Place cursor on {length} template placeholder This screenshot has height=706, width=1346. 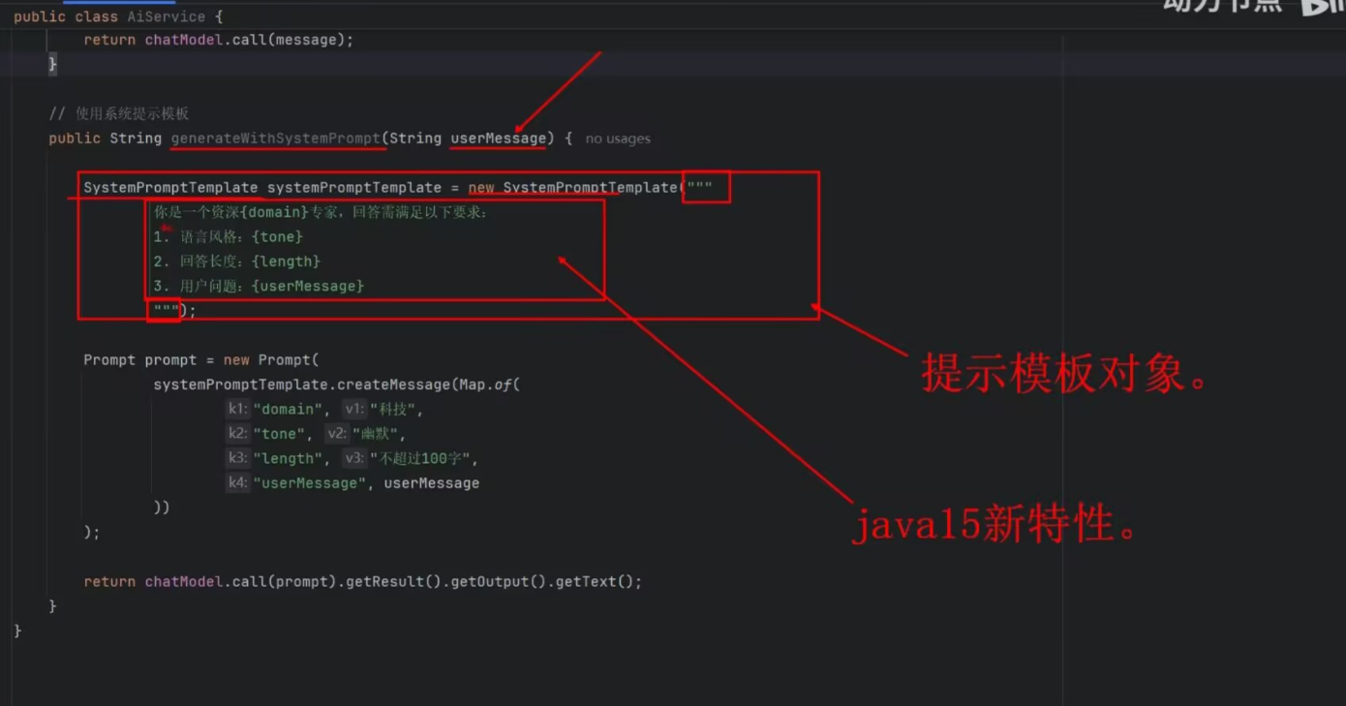coord(286,261)
